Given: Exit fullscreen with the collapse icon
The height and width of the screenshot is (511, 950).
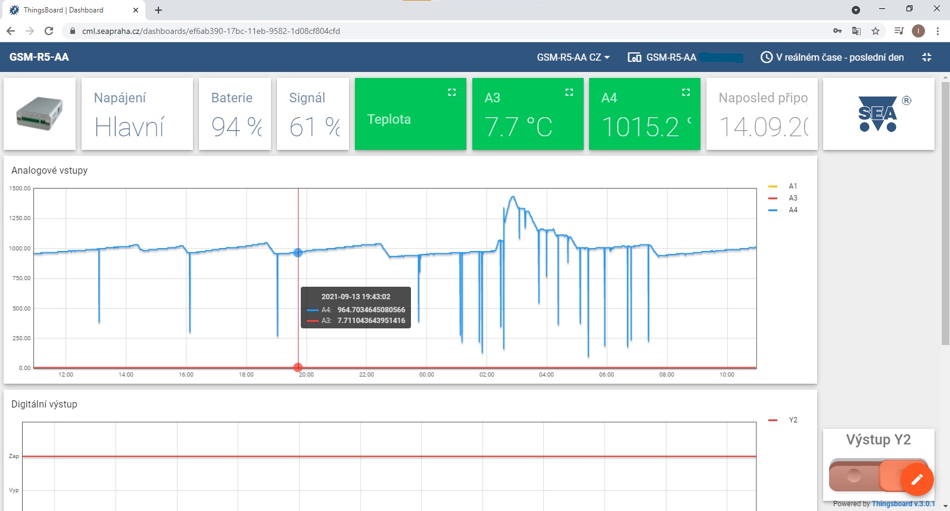Looking at the screenshot, I should [927, 57].
